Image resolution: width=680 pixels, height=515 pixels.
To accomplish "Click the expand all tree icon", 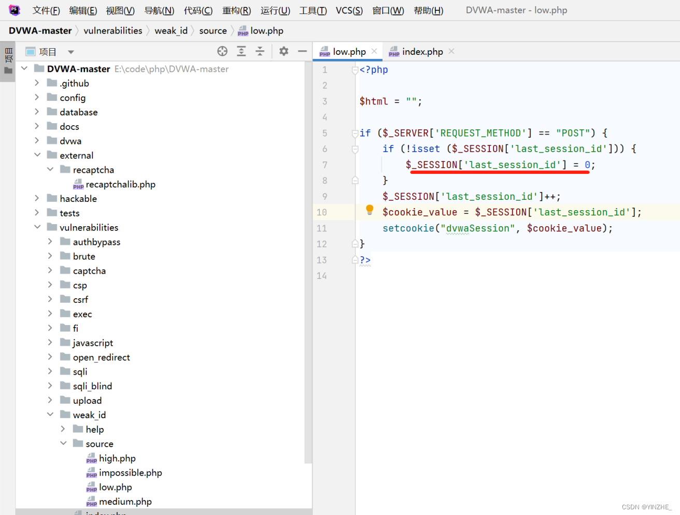I will 242,51.
